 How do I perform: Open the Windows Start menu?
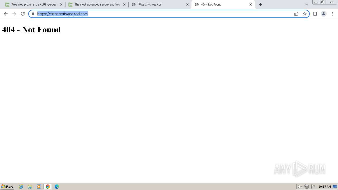tap(7, 187)
